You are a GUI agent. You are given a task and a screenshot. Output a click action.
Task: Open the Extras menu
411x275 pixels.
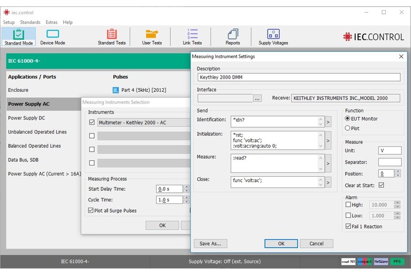click(x=51, y=22)
